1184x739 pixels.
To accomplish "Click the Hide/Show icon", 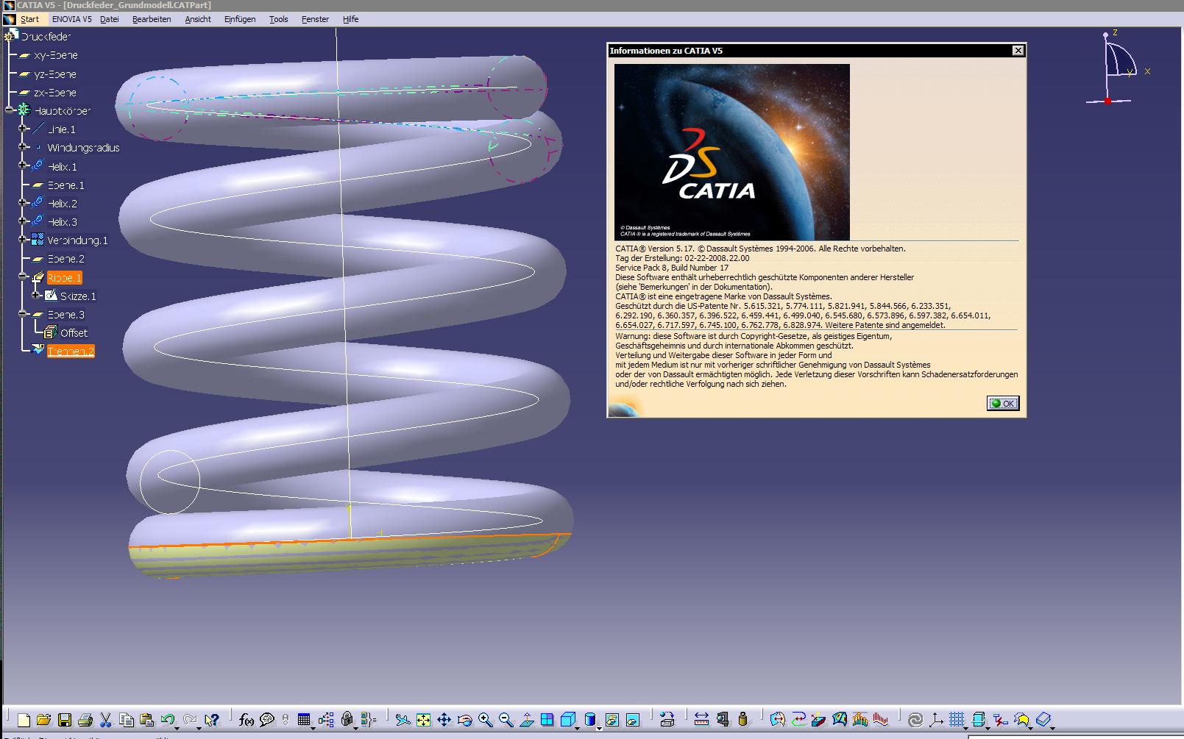I will click(x=612, y=720).
